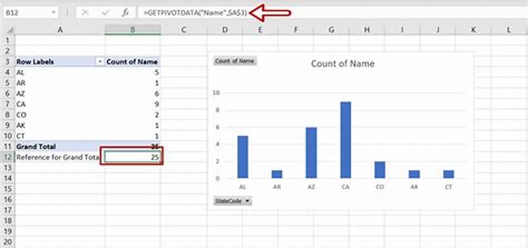This screenshot has height=248, width=528.
Task: Click the chart axis label CA
Action: click(345, 187)
